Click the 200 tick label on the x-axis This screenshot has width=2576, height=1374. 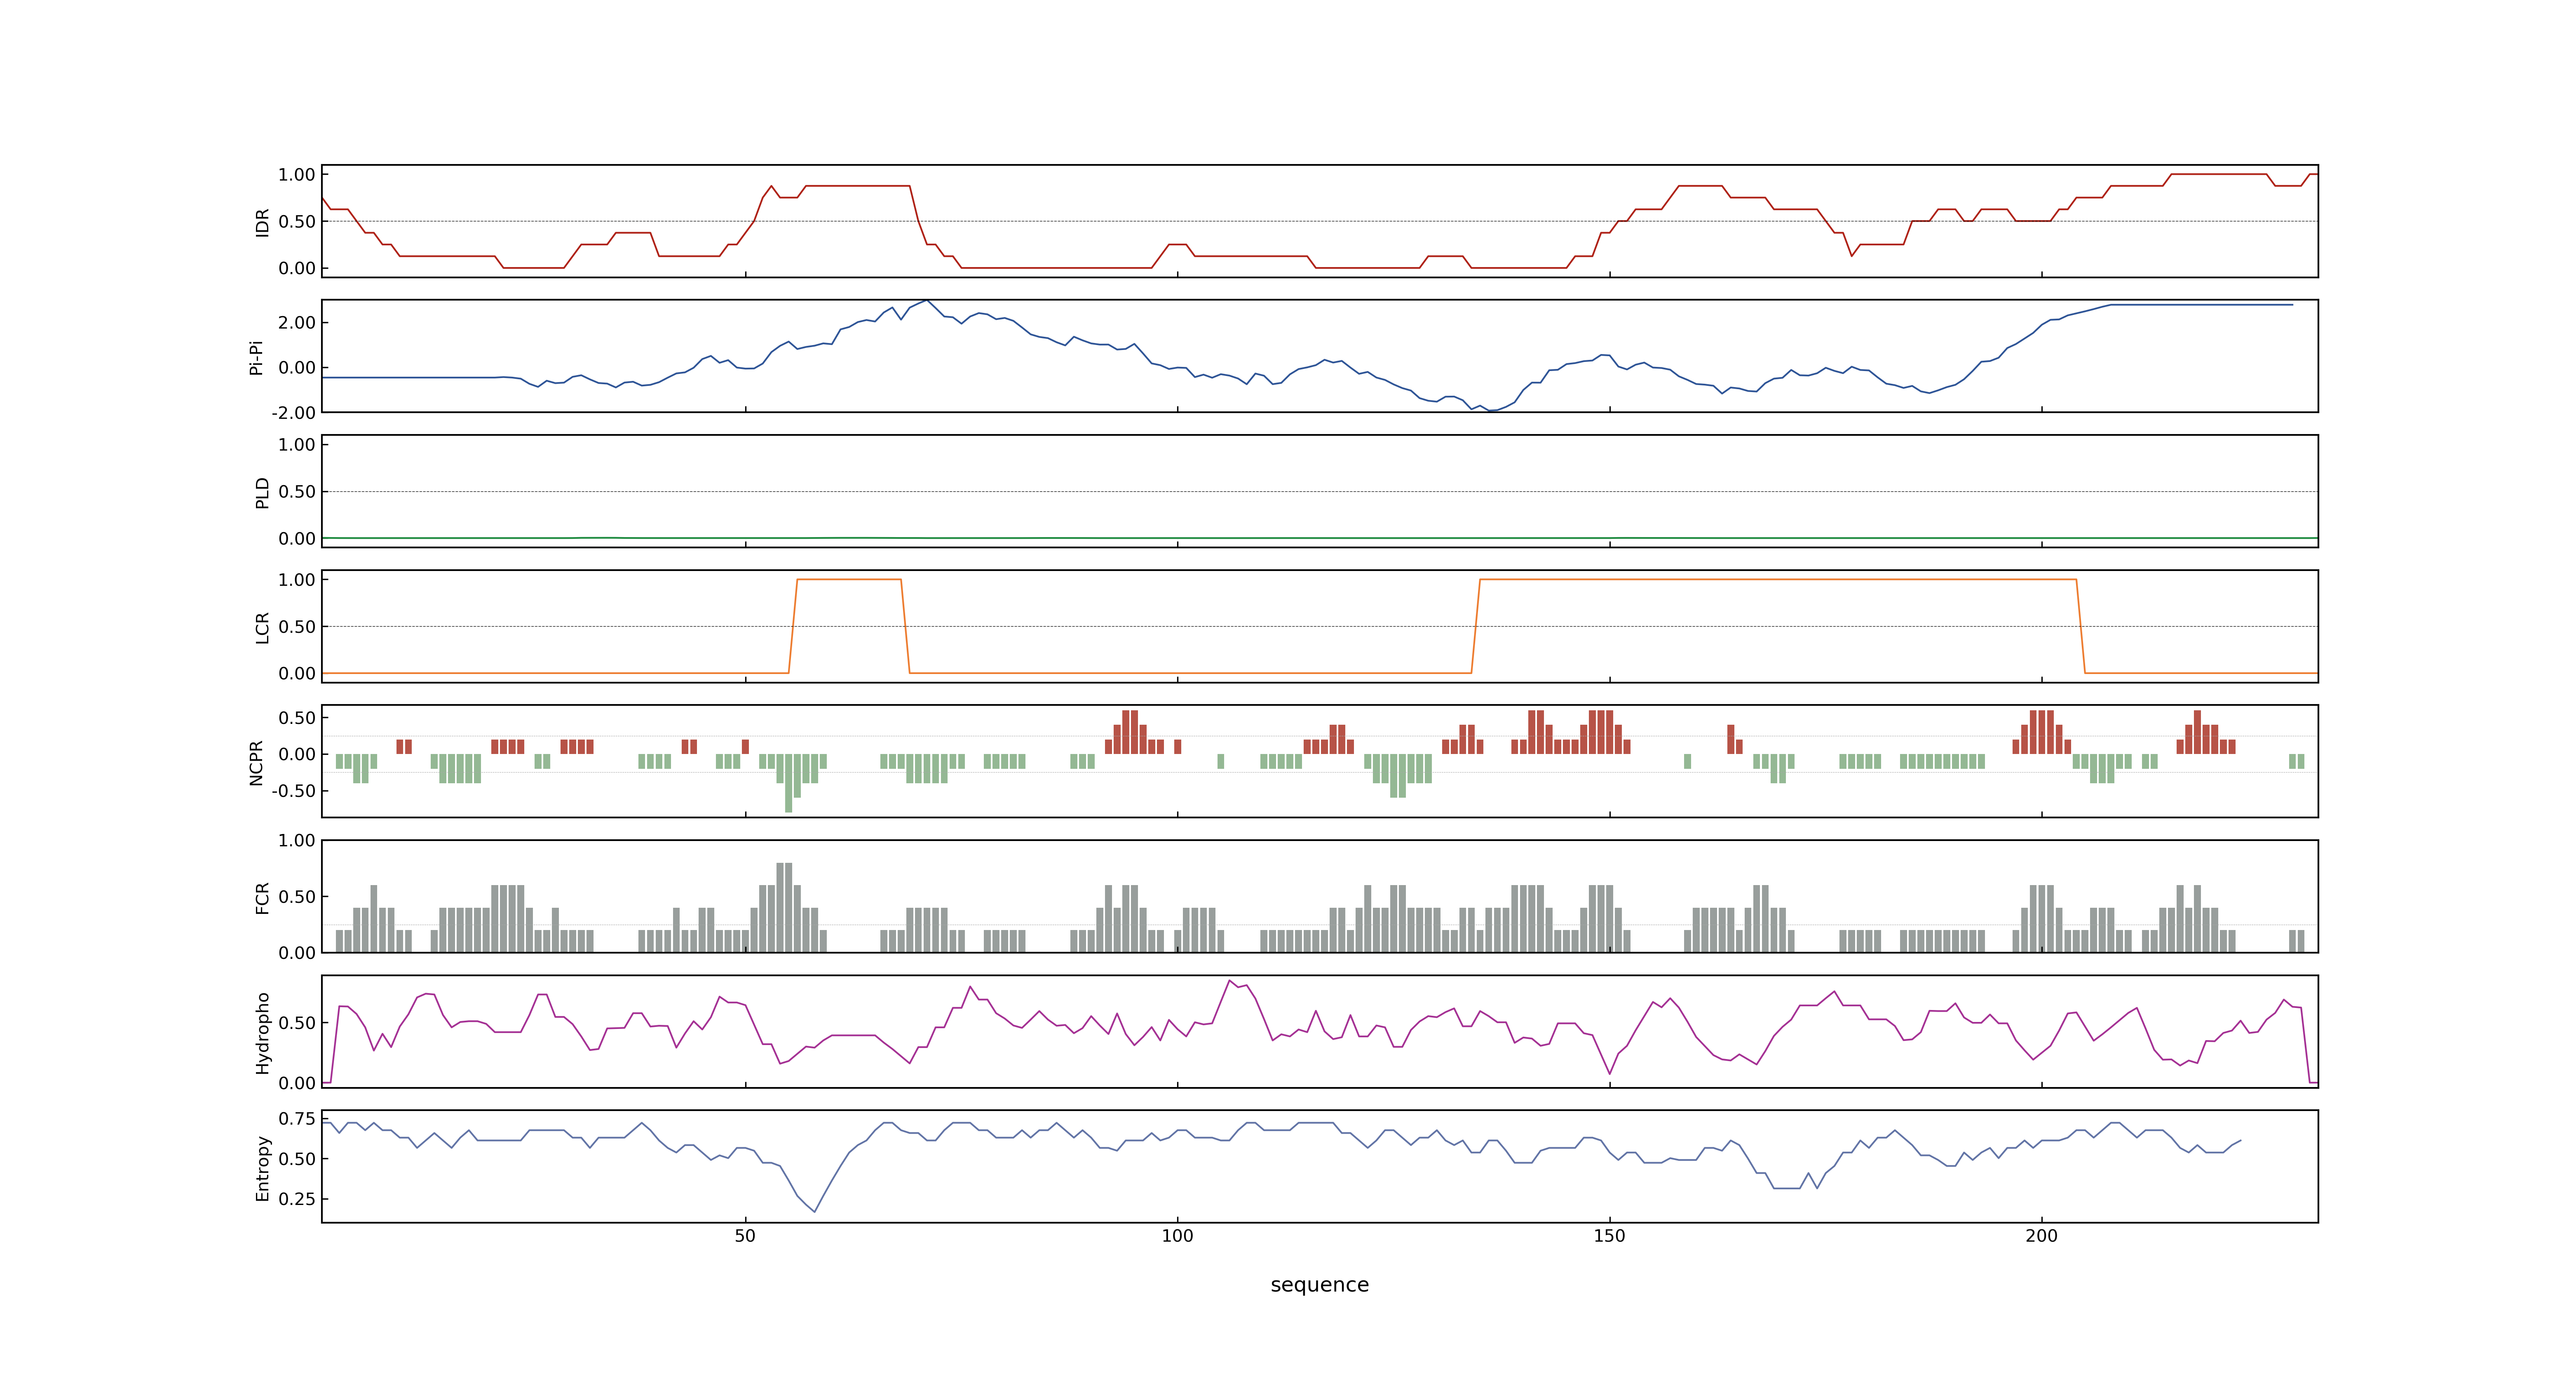2041,1236
